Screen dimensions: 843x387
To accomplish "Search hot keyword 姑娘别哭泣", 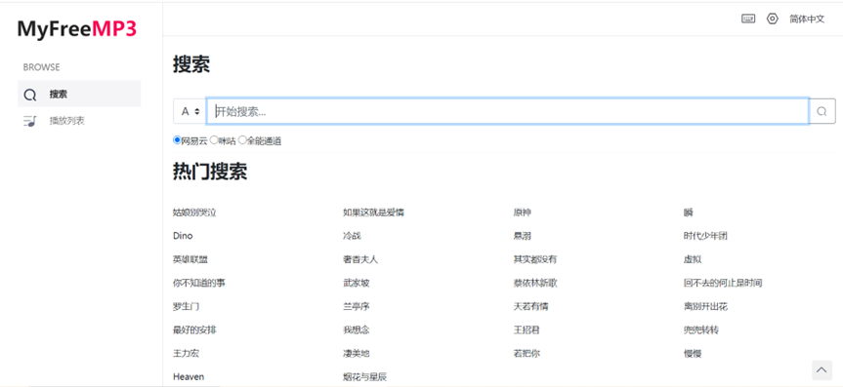I will point(194,213).
